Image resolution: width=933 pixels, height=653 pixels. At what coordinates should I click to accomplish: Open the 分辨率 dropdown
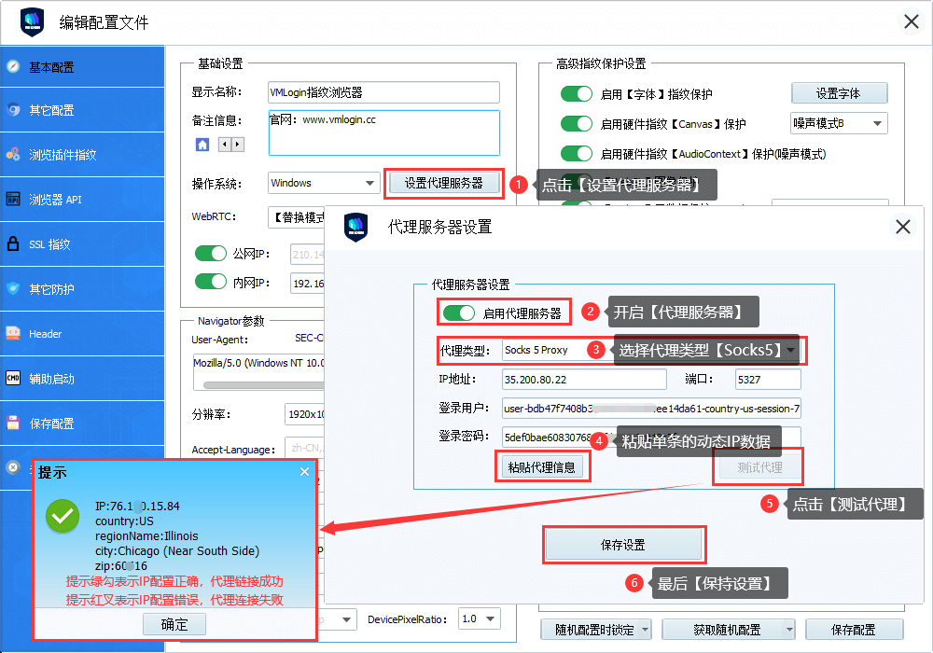pos(305,414)
